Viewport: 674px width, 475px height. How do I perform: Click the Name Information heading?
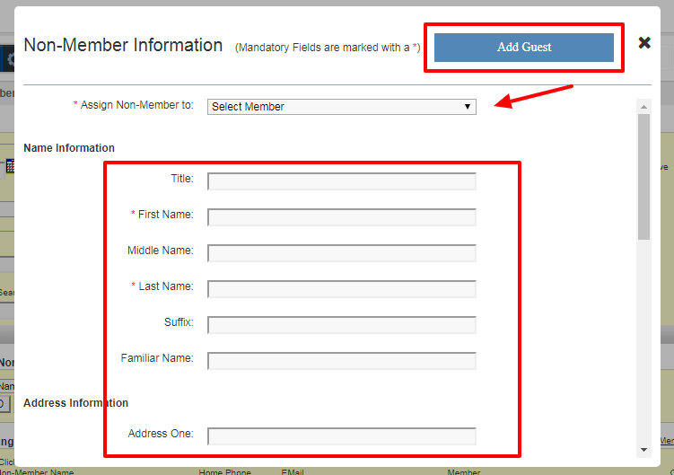click(69, 148)
